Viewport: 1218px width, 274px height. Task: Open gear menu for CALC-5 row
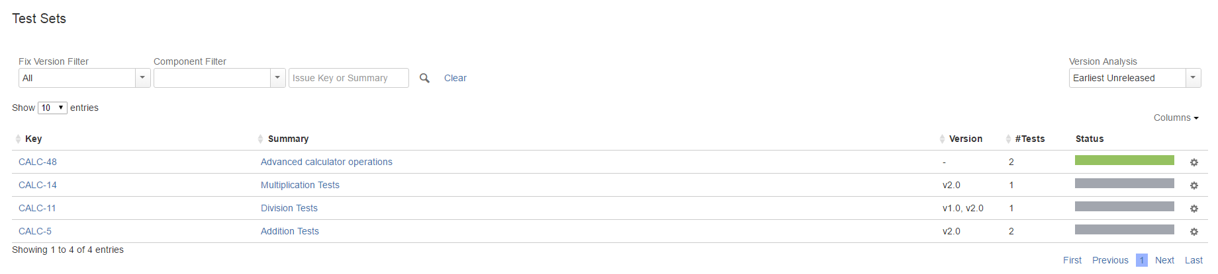coord(1194,232)
